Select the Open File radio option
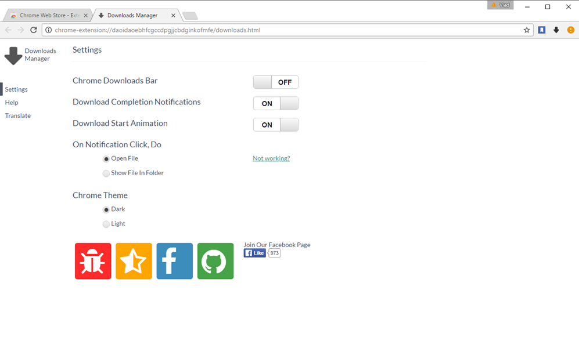This screenshot has width=579, height=359. (106, 159)
